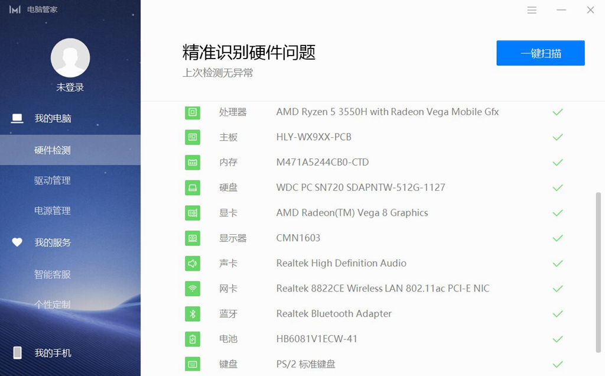
Task: Click the green checkmark beside 处理器
Action: click(x=557, y=112)
